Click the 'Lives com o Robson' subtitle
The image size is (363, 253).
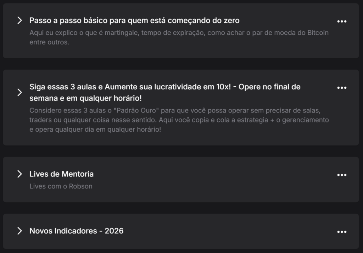point(61,186)
